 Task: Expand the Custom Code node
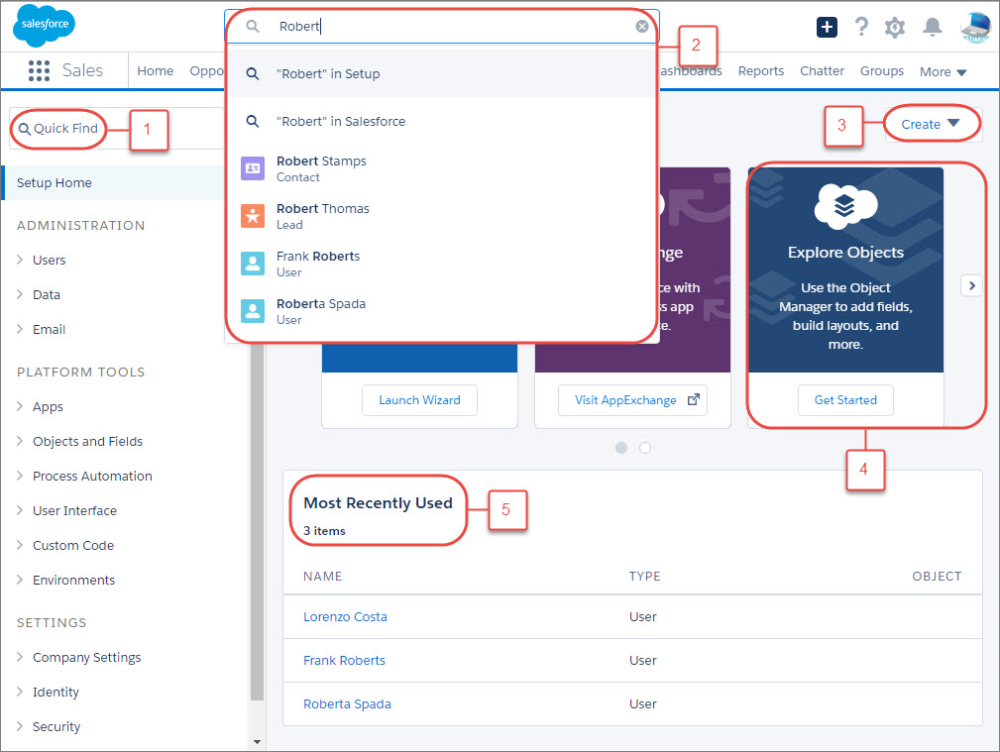click(19, 545)
